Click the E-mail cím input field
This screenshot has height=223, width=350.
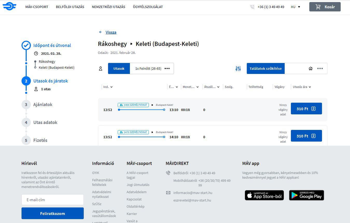pos(52,200)
